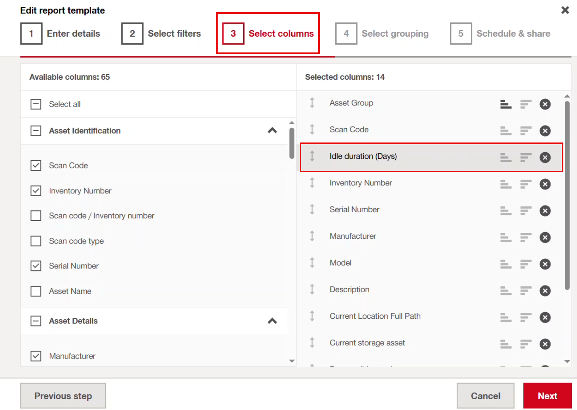Sort ascending by Model column

coord(506,264)
